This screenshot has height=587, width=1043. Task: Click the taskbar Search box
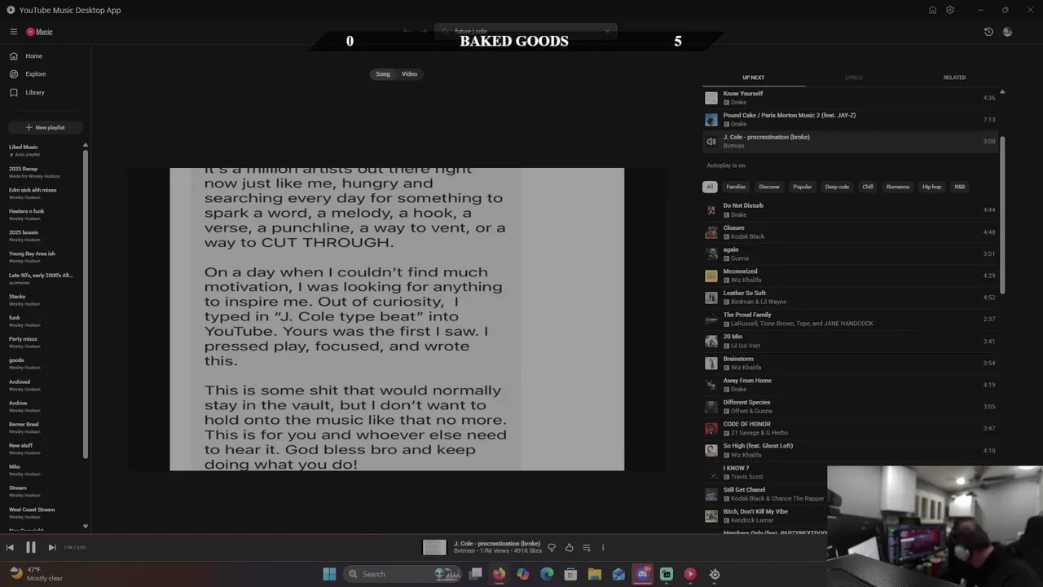coord(403,574)
